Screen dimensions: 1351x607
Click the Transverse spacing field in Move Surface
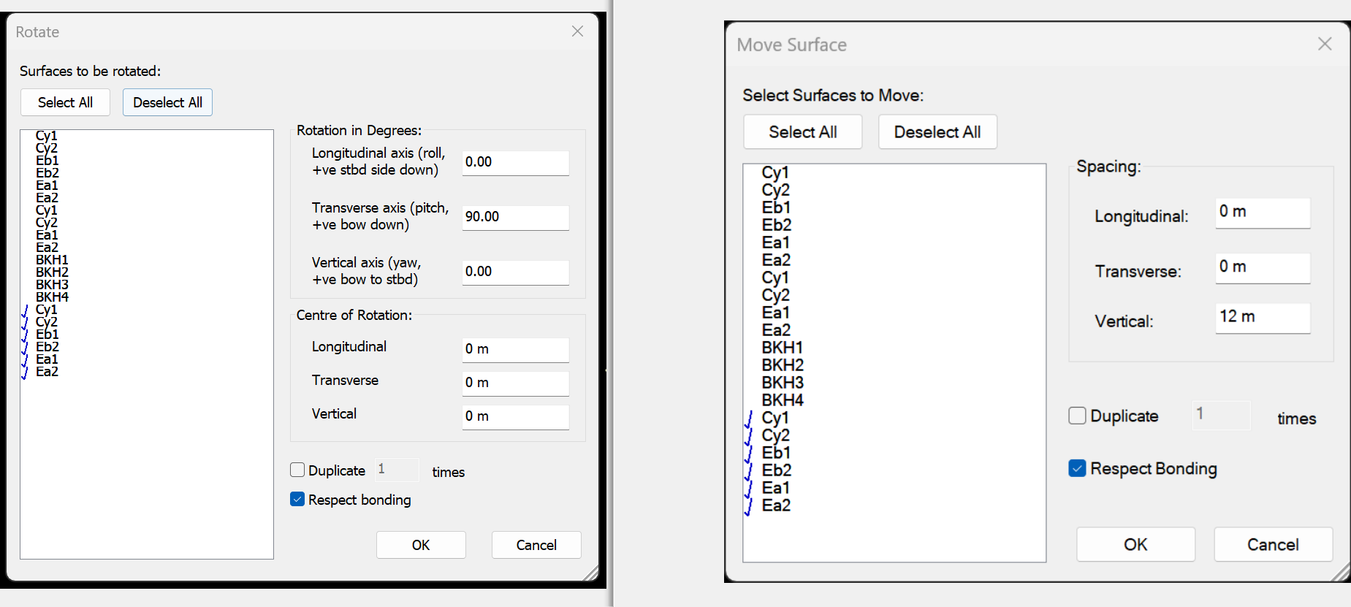coord(1262,268)
